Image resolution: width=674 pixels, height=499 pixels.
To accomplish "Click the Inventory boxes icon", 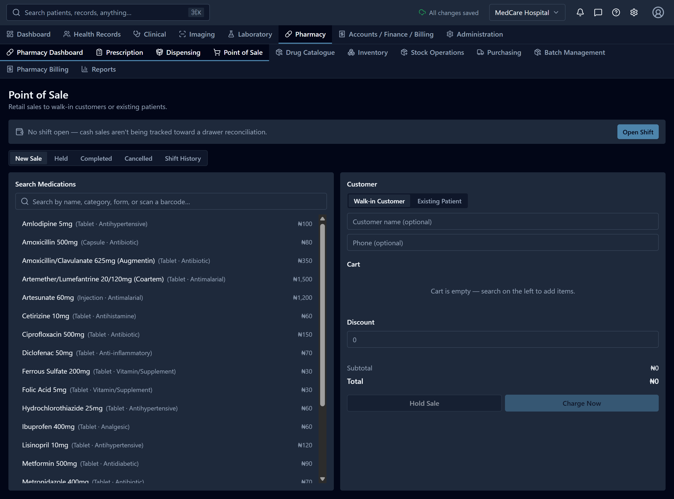I will point(351,52).
